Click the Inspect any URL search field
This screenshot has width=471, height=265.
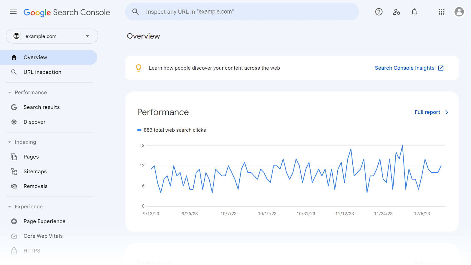(242, 12)
